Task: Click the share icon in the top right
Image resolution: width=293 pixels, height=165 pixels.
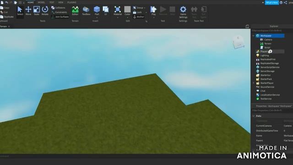Action: [x=285, y=3]
